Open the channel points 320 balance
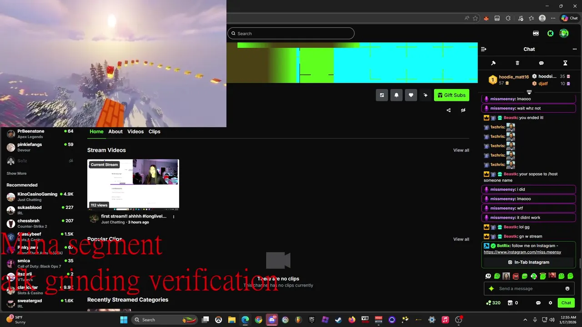The height and width of the screenshot is (327, 582). (x=493, y=303)
